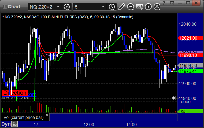This screenshot has width=204, height=128.
Task: Open the circled A alerts icon
Action: [x=157, y=7]
